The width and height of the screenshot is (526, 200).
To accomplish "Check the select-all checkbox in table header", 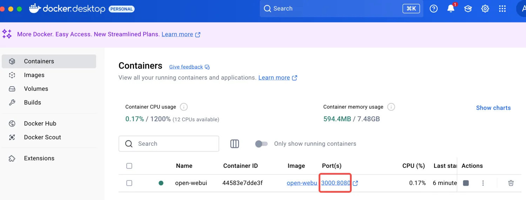I will pos(129,166).
